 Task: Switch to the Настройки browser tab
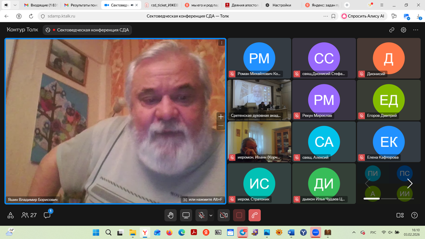point(281,5)
